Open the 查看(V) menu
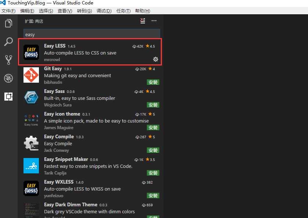This screenshot has height=218, width=308. click(65, 11)
